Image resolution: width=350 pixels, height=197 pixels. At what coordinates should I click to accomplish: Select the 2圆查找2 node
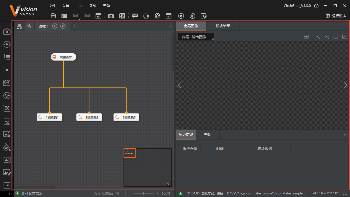tap(89, 117)
